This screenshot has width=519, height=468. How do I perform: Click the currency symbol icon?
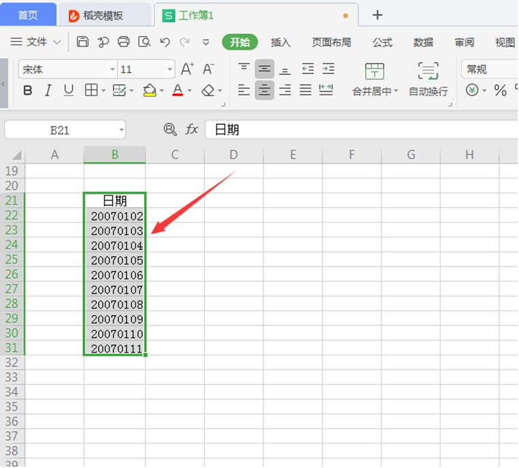point(472,90)
